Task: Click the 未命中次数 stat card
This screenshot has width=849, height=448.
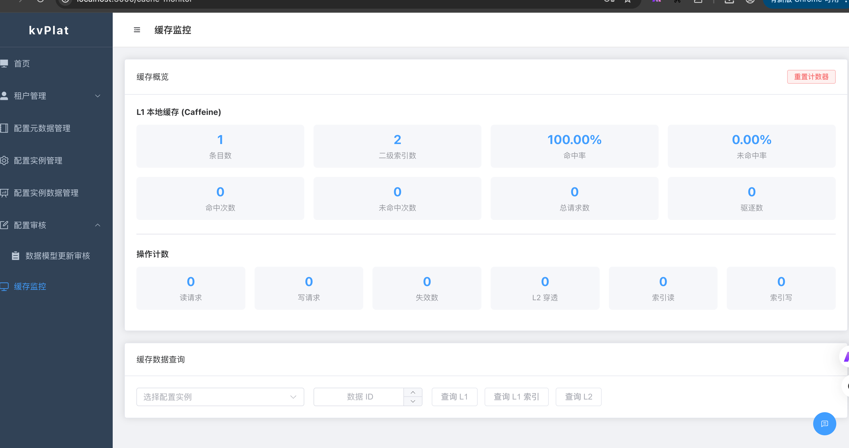Action: pos(397,199)
